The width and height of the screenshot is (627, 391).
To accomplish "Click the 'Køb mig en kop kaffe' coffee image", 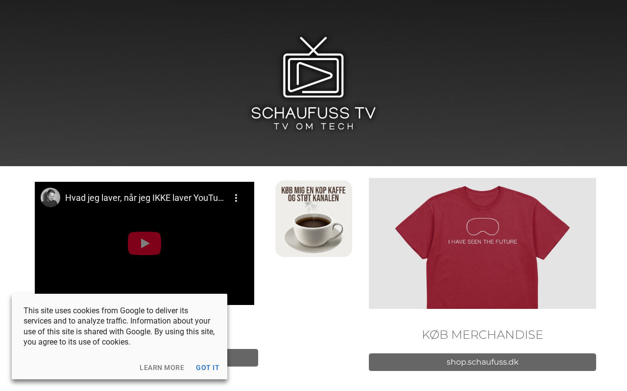I will tap(313, 218).
